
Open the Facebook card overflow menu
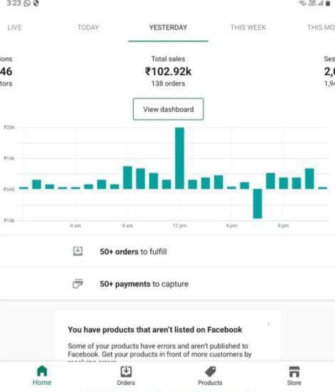(x=269, y=324)
